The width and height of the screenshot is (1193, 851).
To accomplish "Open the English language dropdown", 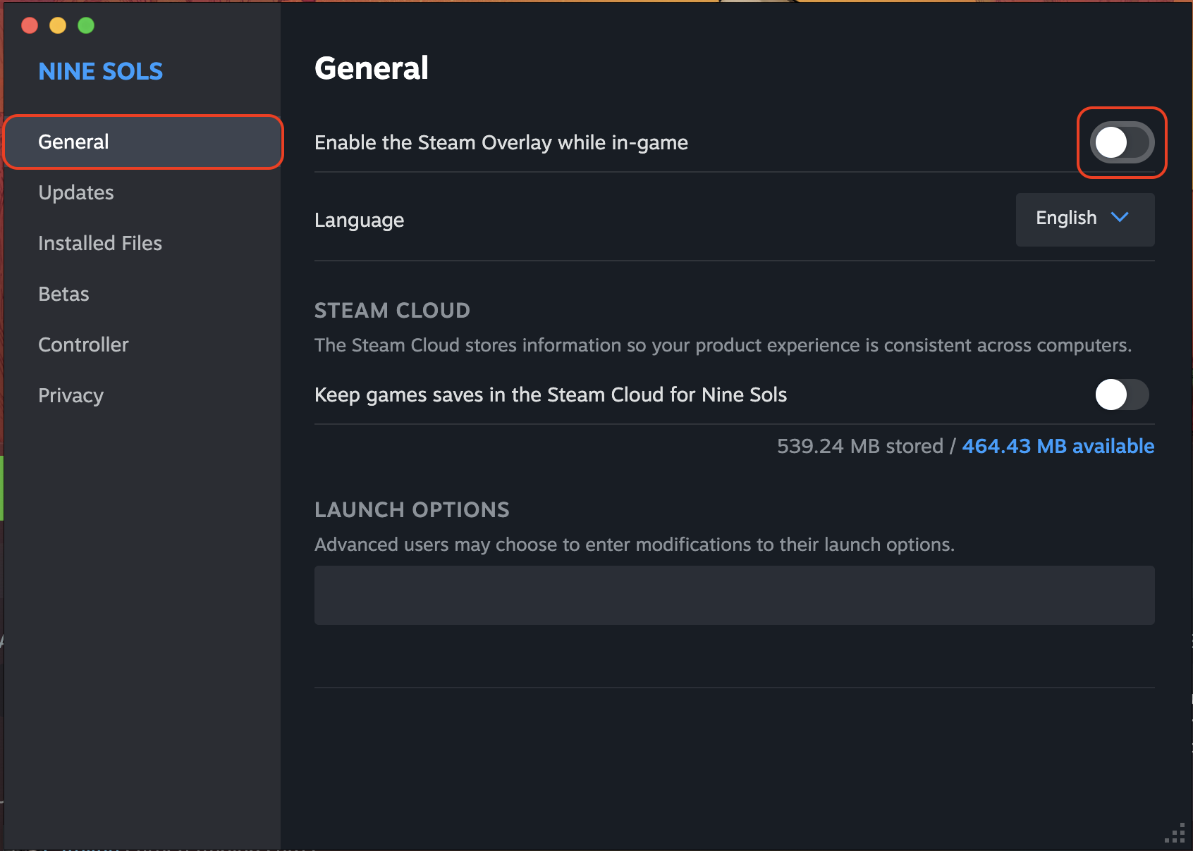I will pyautogui.click(x=1085, y=219).
